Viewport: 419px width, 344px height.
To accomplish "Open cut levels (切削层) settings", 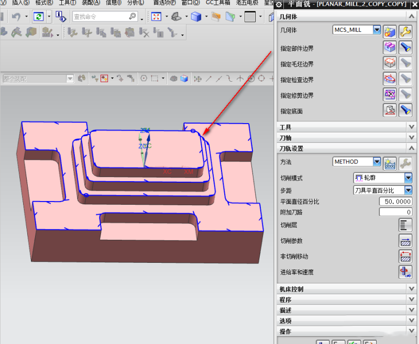I will 405,225.
